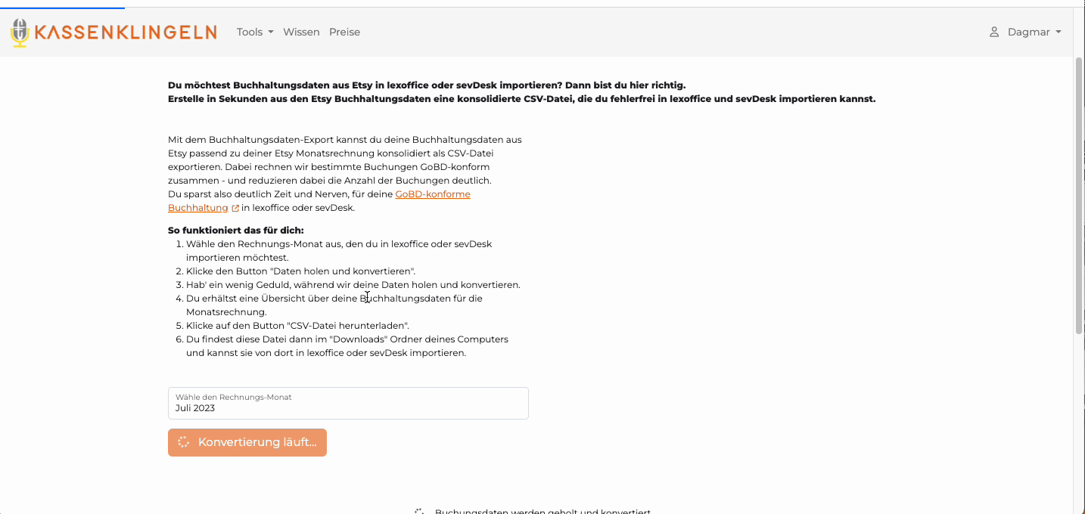Click the caret arrow beside Tools
The width and height of the screenshot is (1085, 514).
click(271, 33)
